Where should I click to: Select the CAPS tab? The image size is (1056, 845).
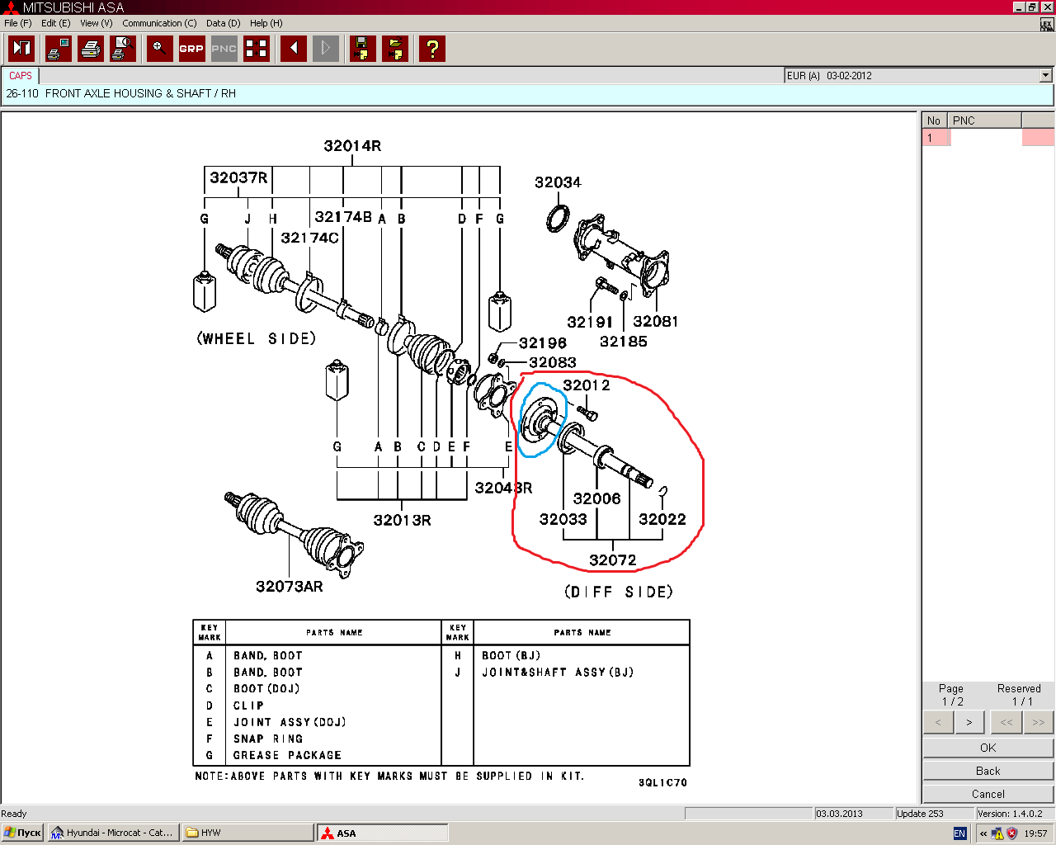pos(21,75)
